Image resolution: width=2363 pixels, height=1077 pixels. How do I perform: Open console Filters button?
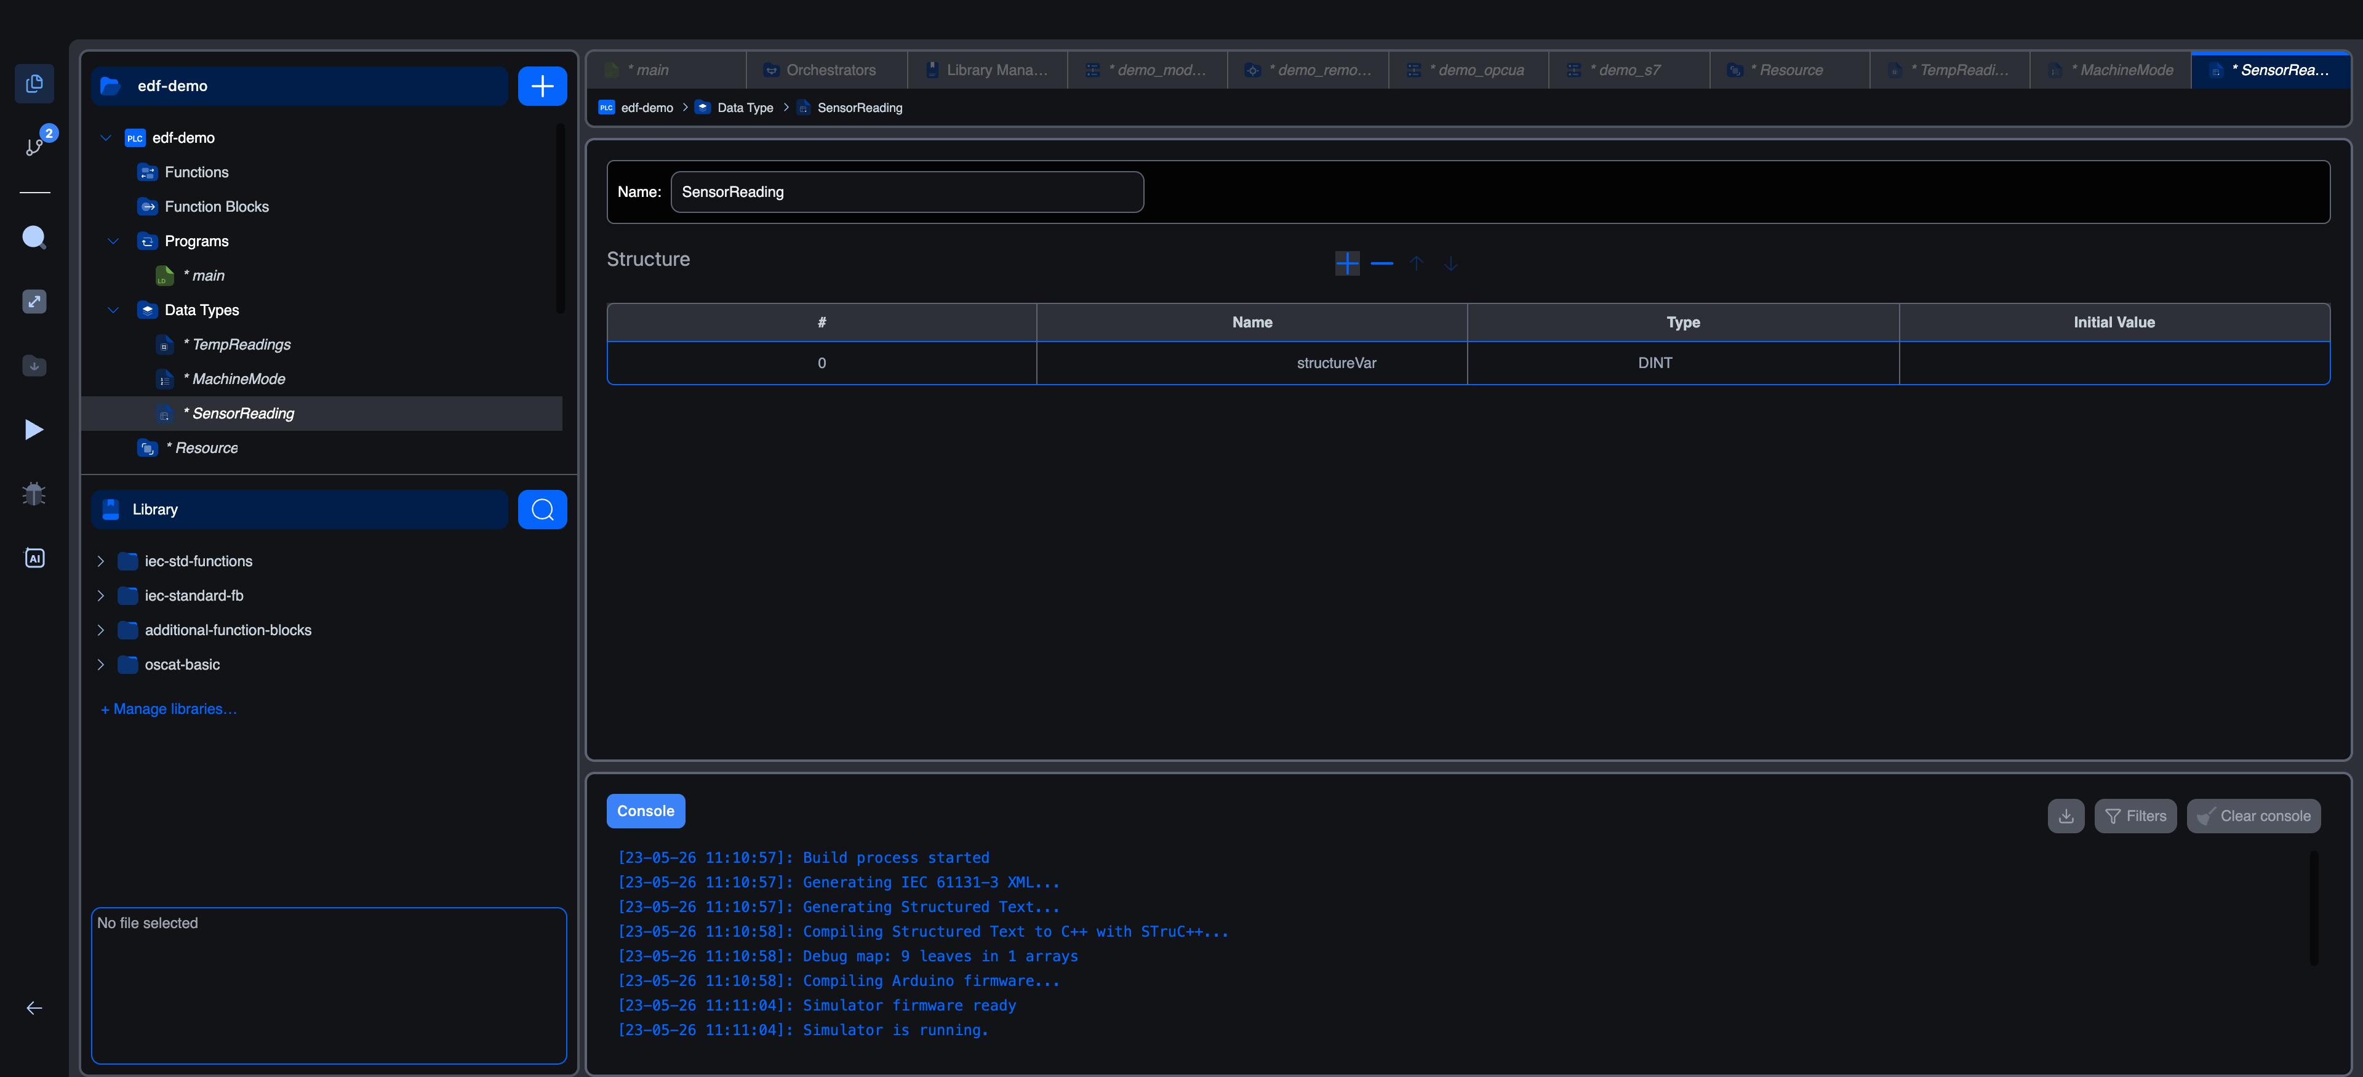click(x=2135, y=815)
